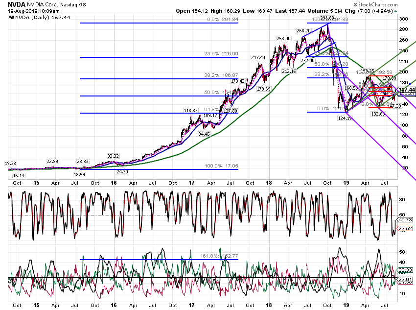
Task: Click the 212.15 price low label
Action: pyautogui.click(x=289, y=71)
